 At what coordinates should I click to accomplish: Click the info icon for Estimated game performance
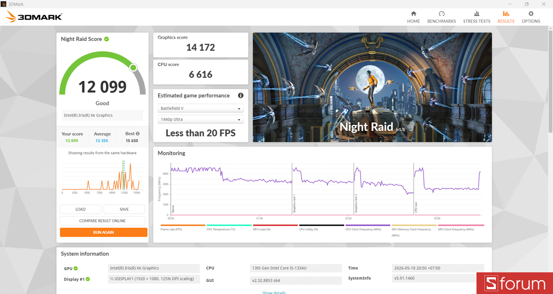pos(241,95)
